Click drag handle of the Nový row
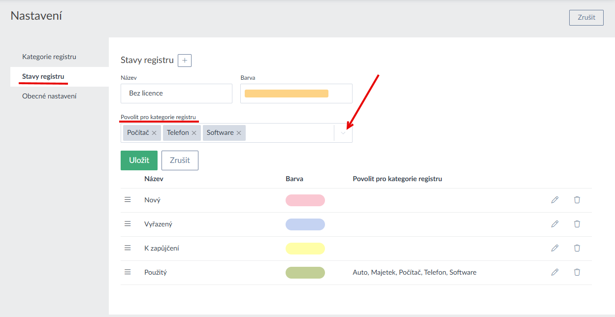Viewport: 615px width, 317px height. coord(128,200)
